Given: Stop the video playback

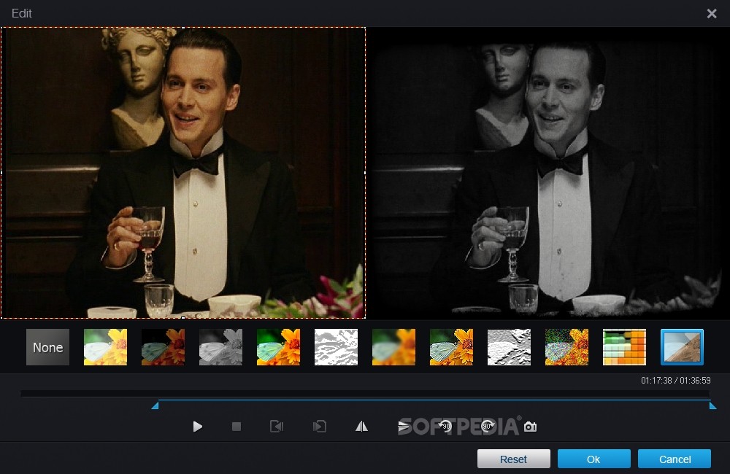Looking at the screenshot, I should click(237, 426).
